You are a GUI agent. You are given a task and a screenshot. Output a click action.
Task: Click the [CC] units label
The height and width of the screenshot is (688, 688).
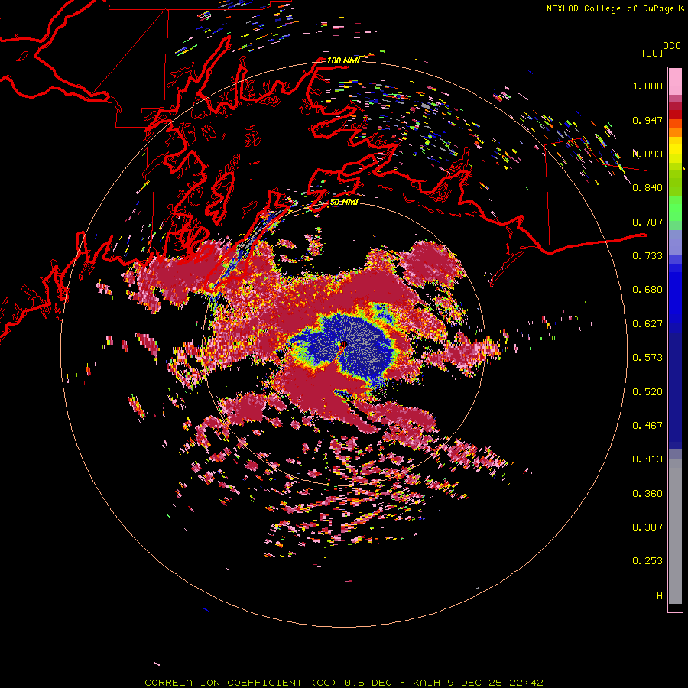pyautogui.click(x=652, y=53)
